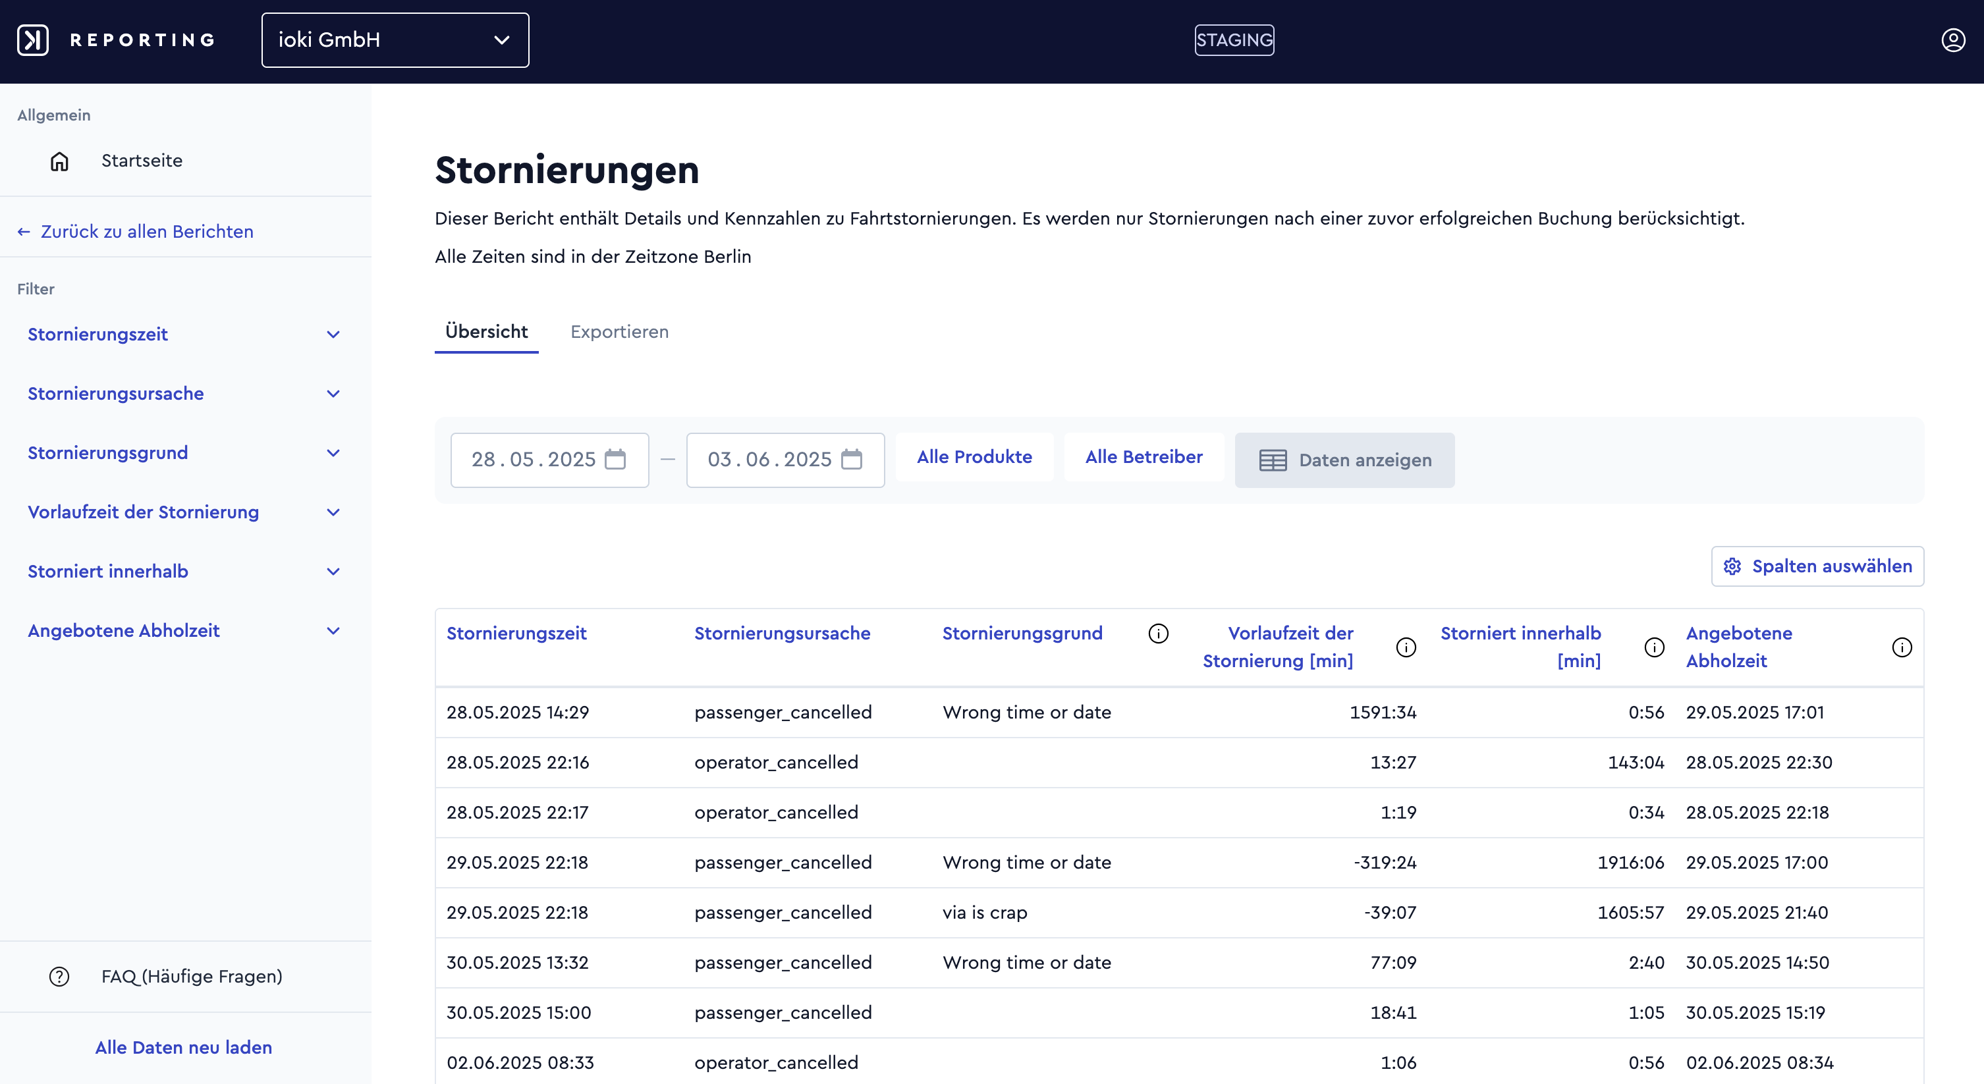Open FAQ (Häufige Fragen) link

tap(192, 976)
